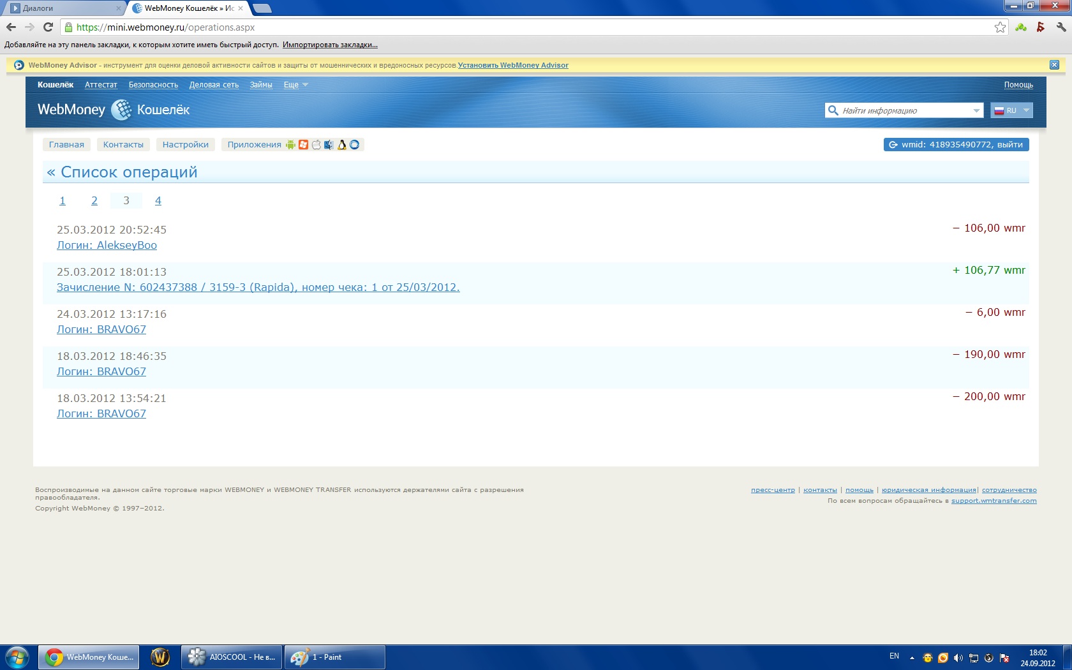The image size is (1072, 670).
Task: Open the Займы menu item
Action: (x=261, y=85)
